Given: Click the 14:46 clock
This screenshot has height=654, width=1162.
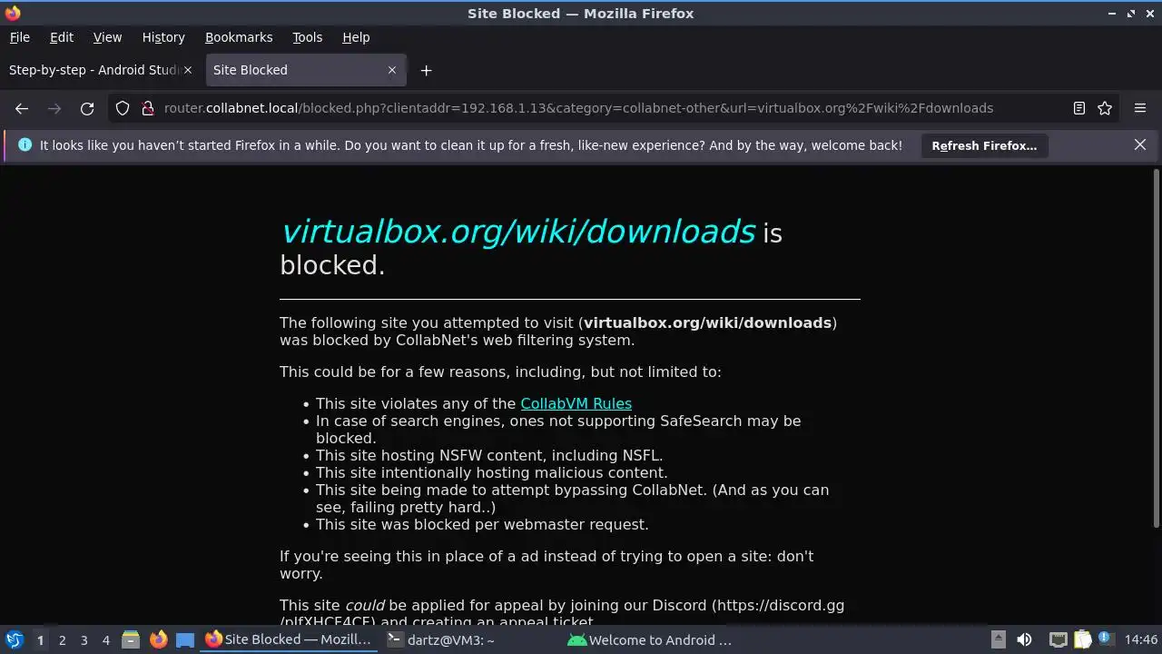Looking at the screenshot, I should (x=1140, y=639).
